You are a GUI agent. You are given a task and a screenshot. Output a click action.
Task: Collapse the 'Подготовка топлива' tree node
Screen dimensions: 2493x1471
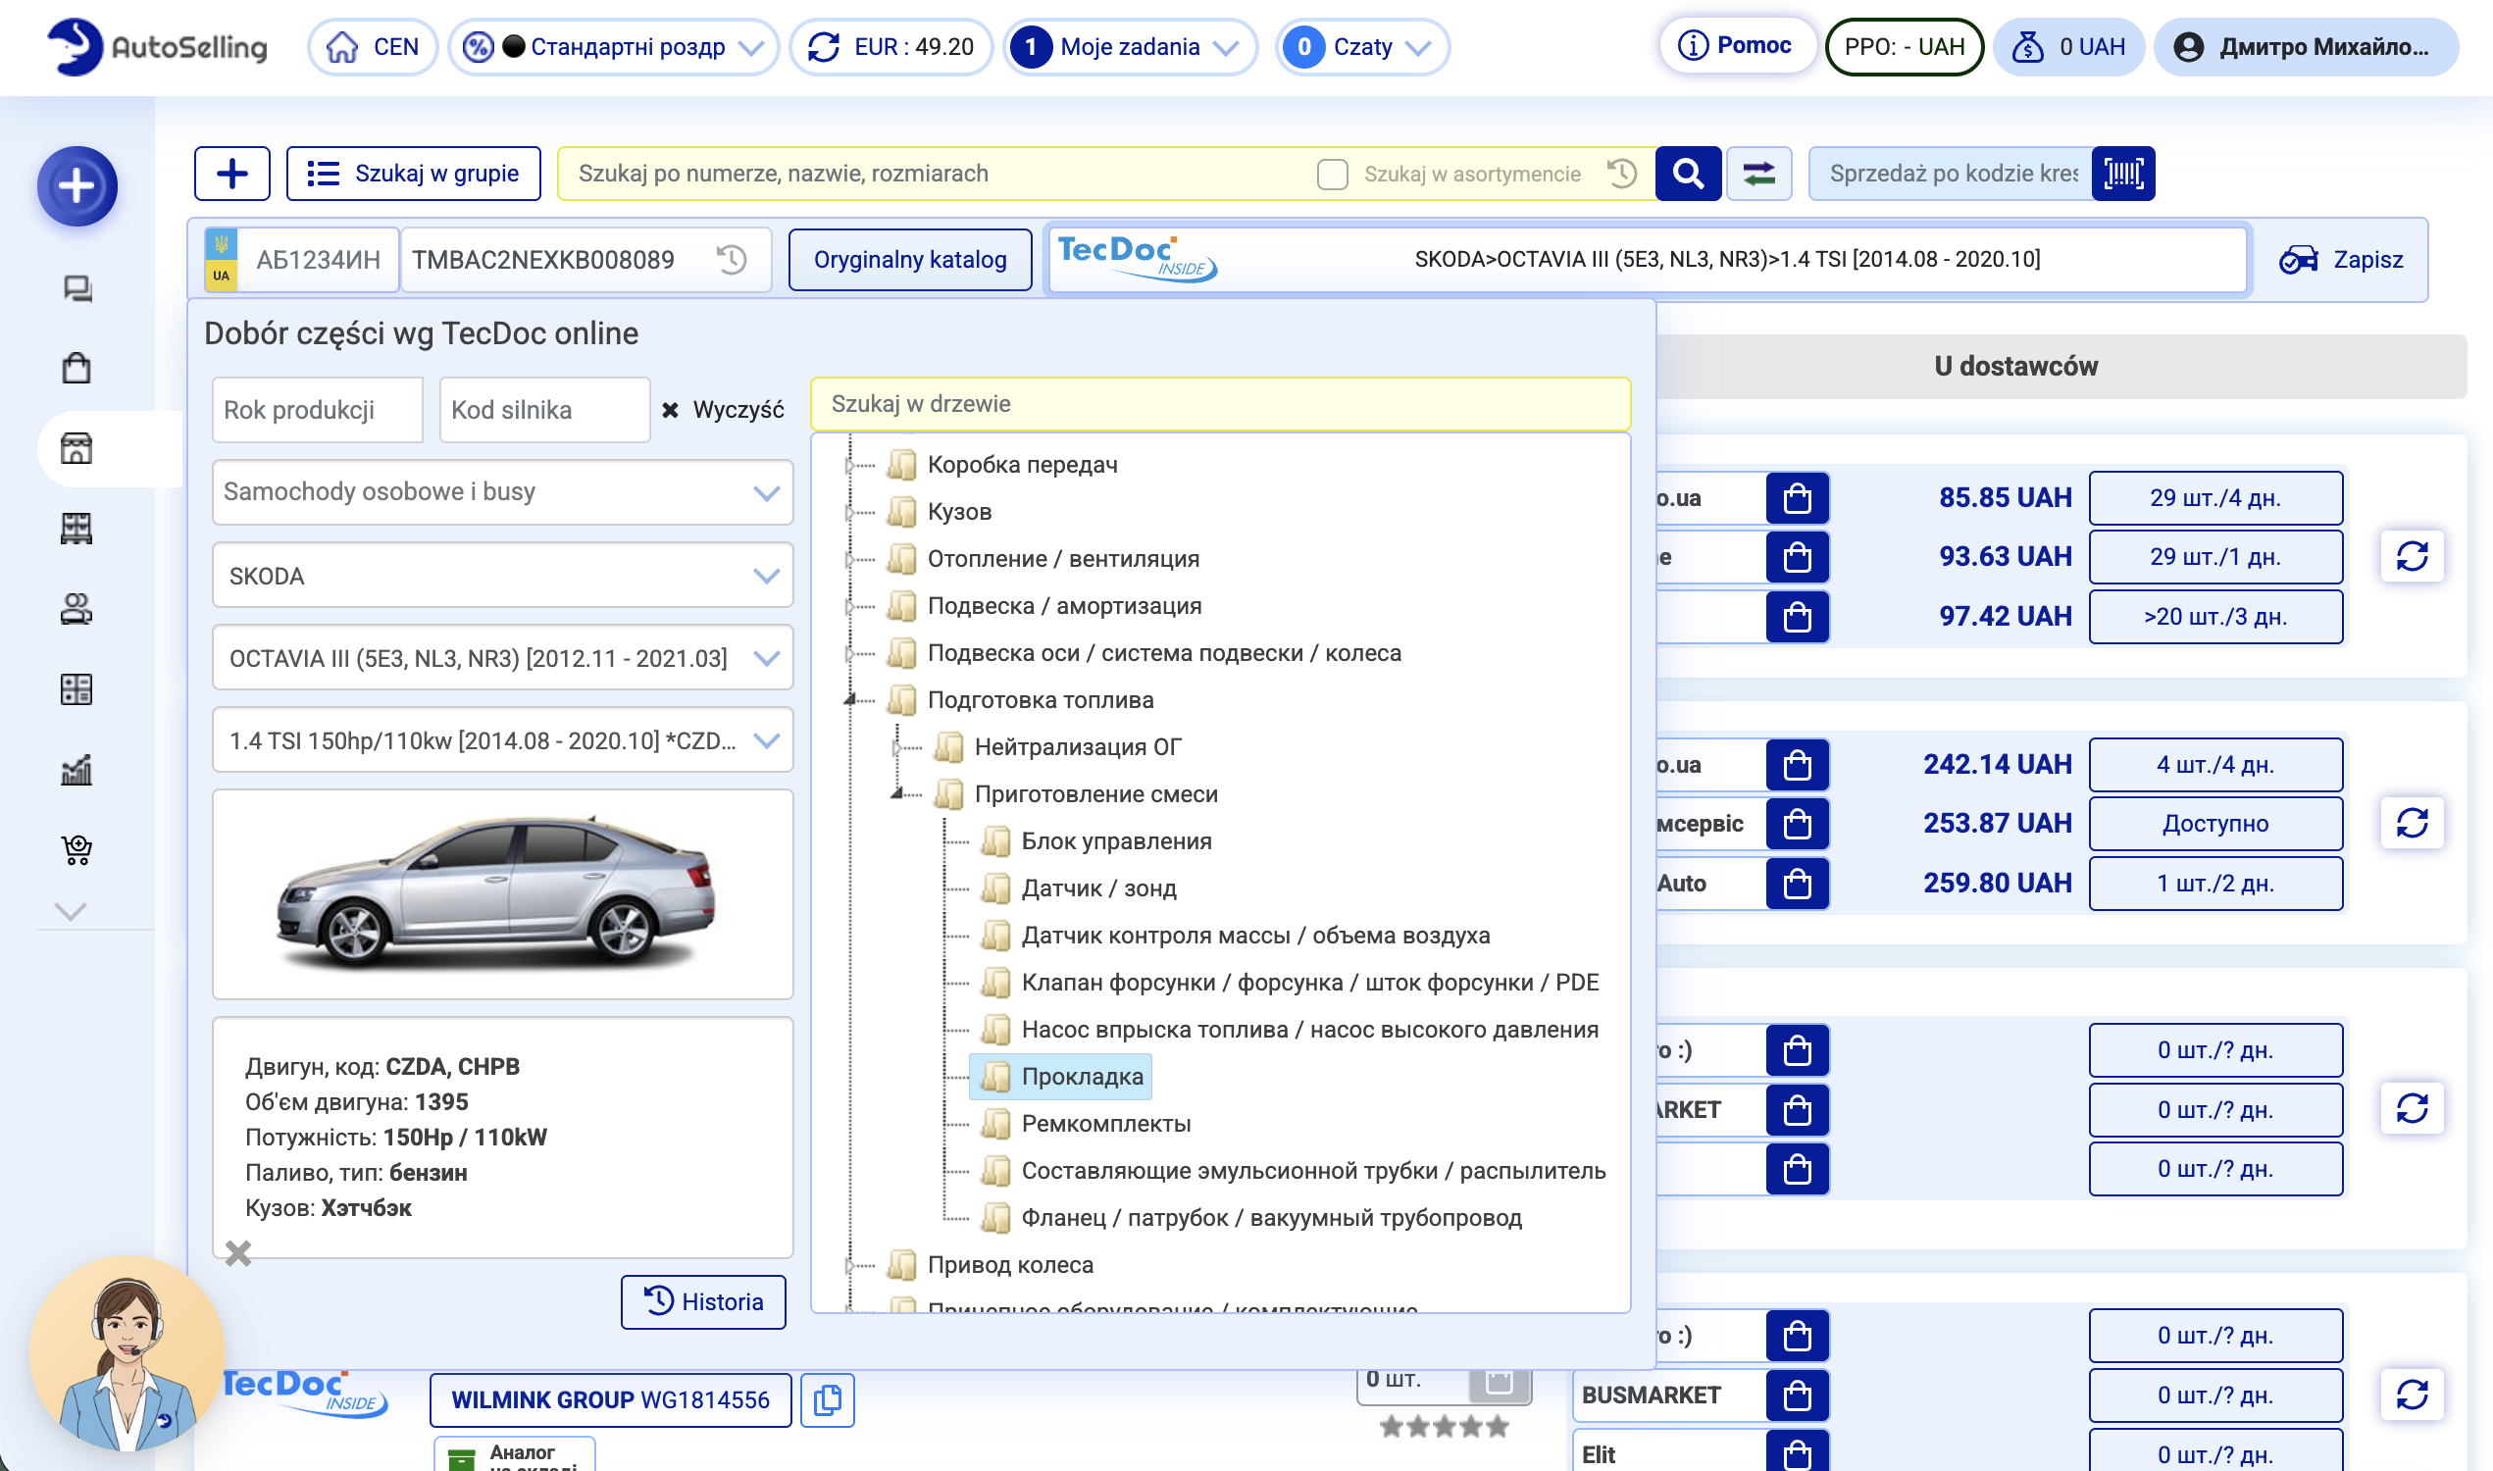coord(849,700)
